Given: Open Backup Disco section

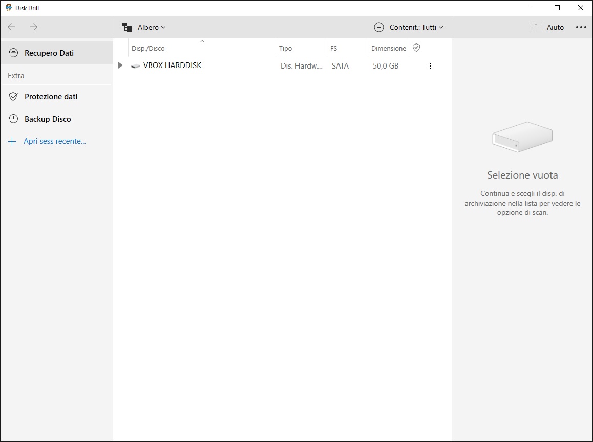Looking at the screenshot, I should coord(57,119).
